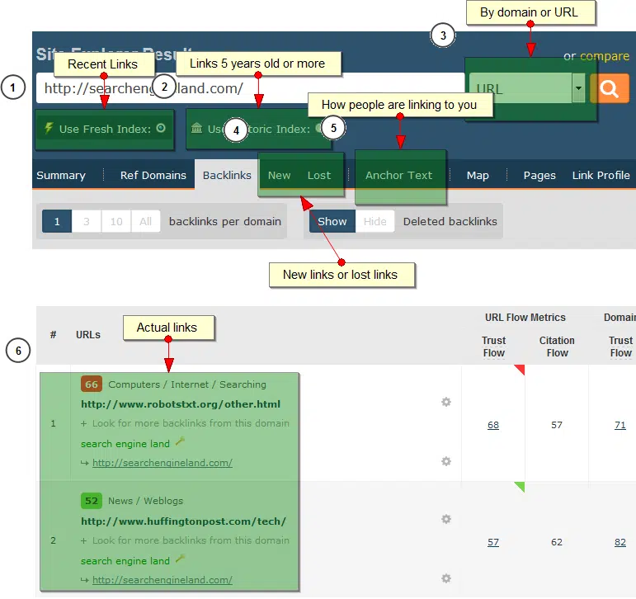Click the 'News / Weblogs' category text
The width and height of the screenshot is (636, 599).
(145, 501)
